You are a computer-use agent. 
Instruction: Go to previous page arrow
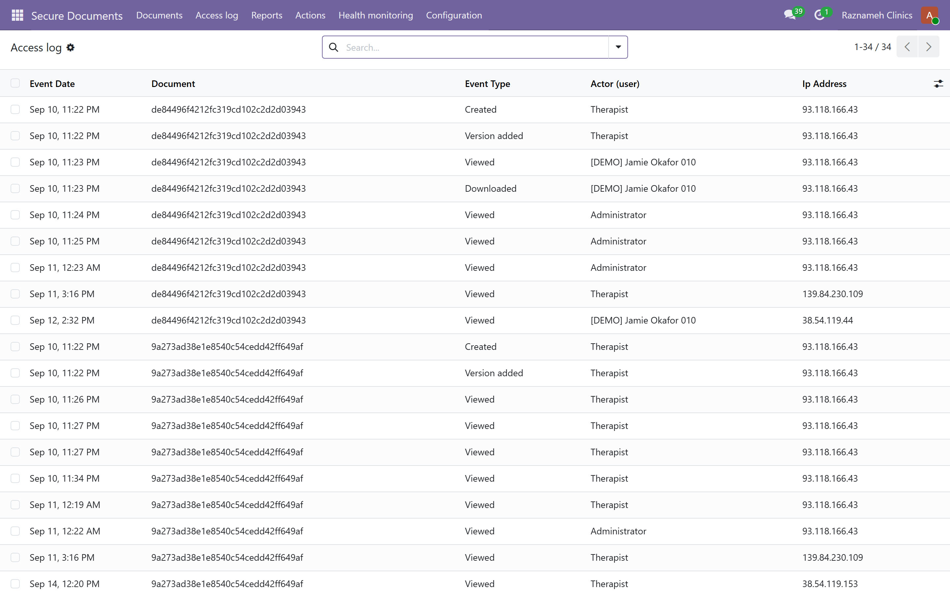tap(907, 47)
